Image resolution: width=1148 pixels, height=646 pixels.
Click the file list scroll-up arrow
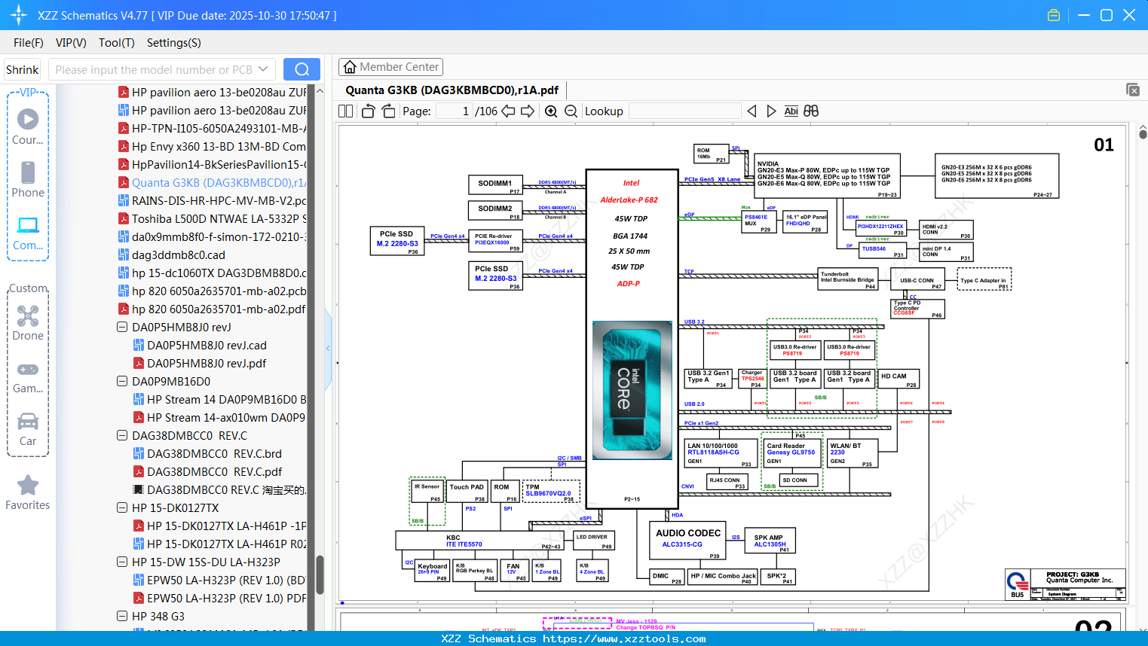coord(320,91)
